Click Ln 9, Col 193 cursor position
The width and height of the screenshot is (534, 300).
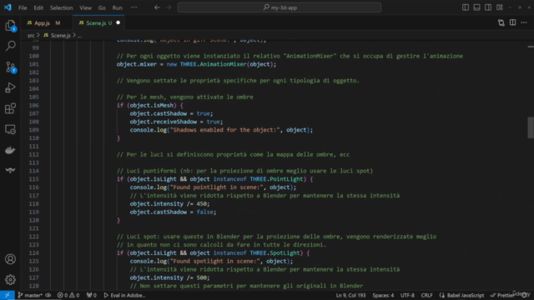pos(350,295)
